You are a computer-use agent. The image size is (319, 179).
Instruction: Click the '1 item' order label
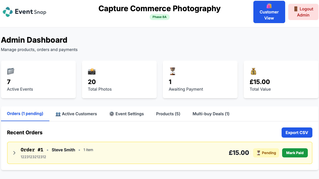88,150
